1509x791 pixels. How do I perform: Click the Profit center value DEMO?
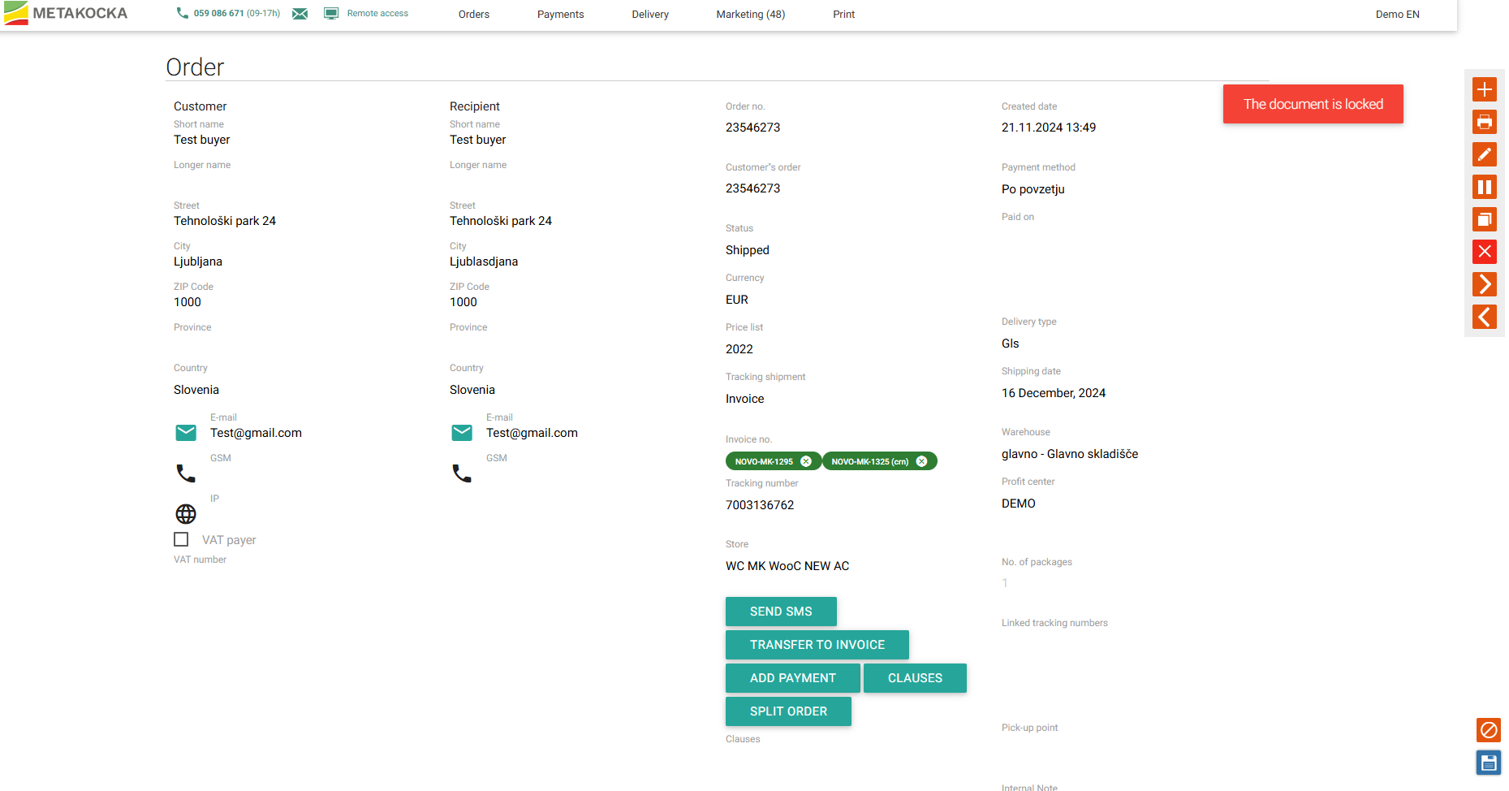[1019, 504]
